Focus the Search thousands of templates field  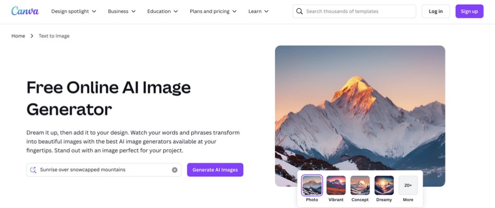(x=354, y=11)
